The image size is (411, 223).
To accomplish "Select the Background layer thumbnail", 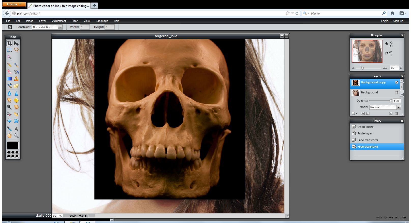I will pyautogui.click(x=356, y=93).
